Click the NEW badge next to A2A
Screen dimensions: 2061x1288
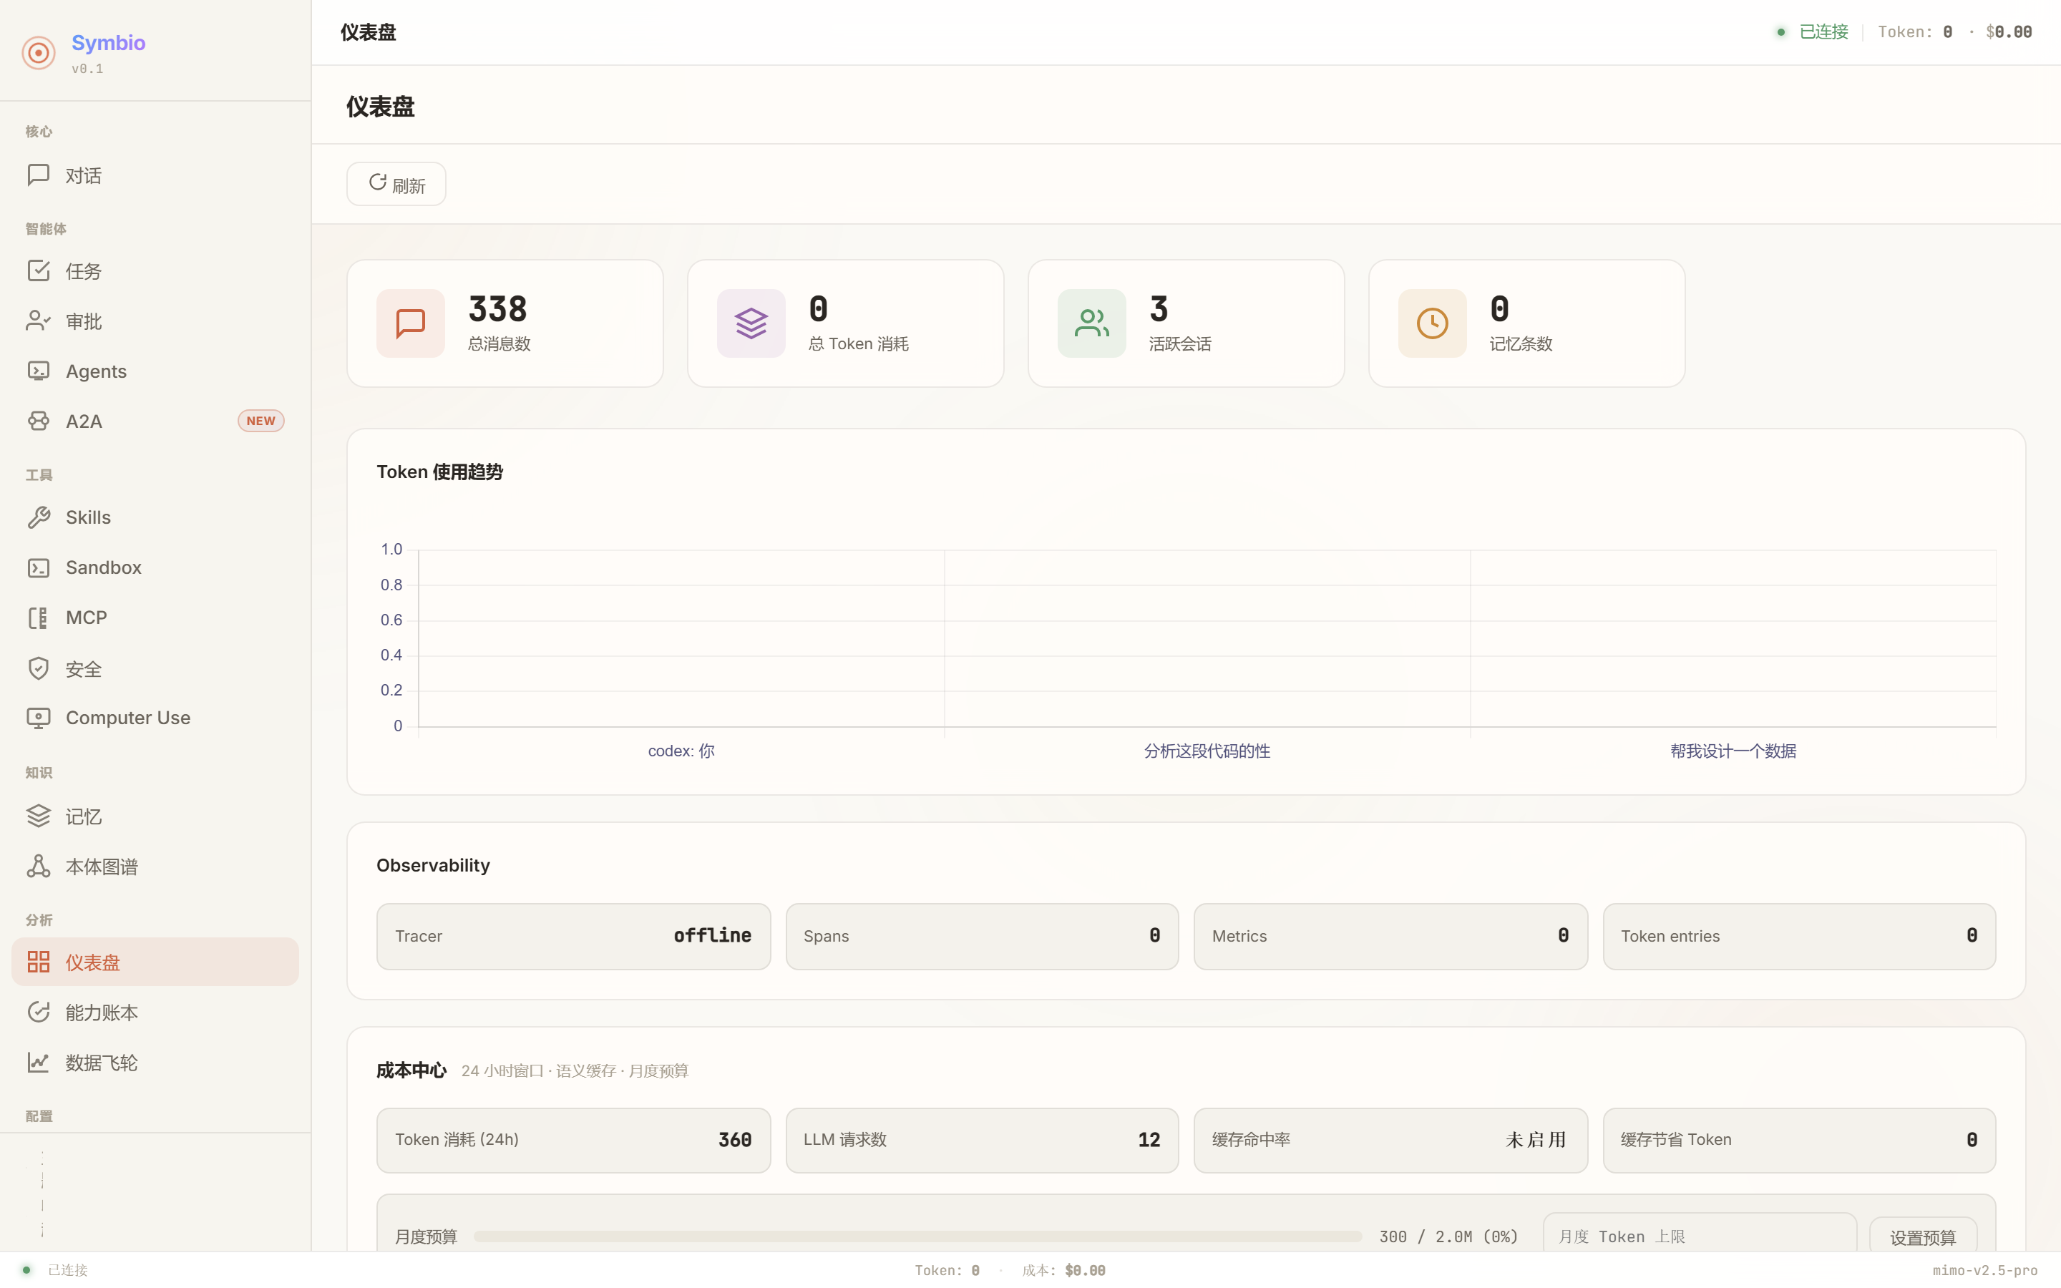(x=260, y=421)
